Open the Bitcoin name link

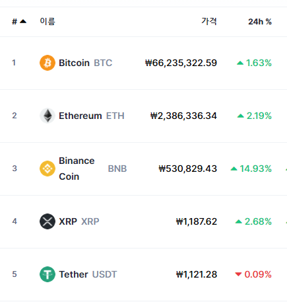point(74,63)
